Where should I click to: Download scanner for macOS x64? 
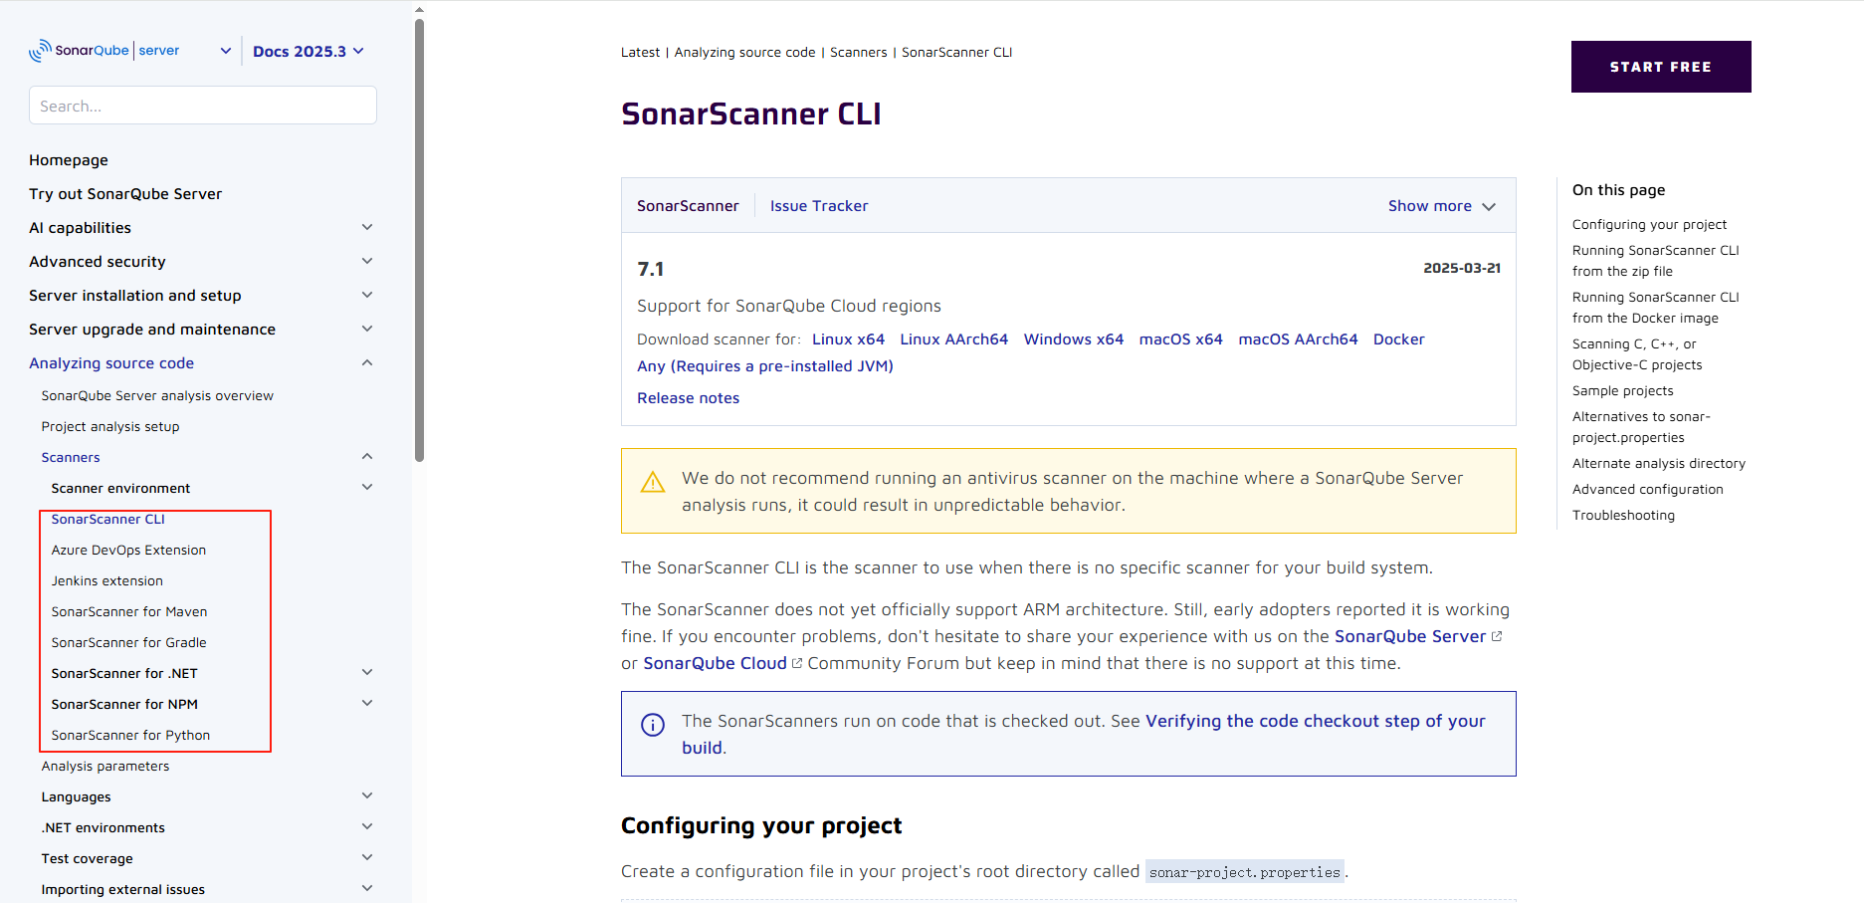point(1181,339)
